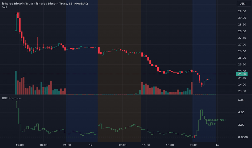
Task: Click the 24.80 current price tag
Action: (242, 74)
